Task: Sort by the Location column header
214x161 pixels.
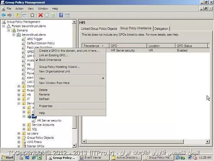Action: click(161, 46)
